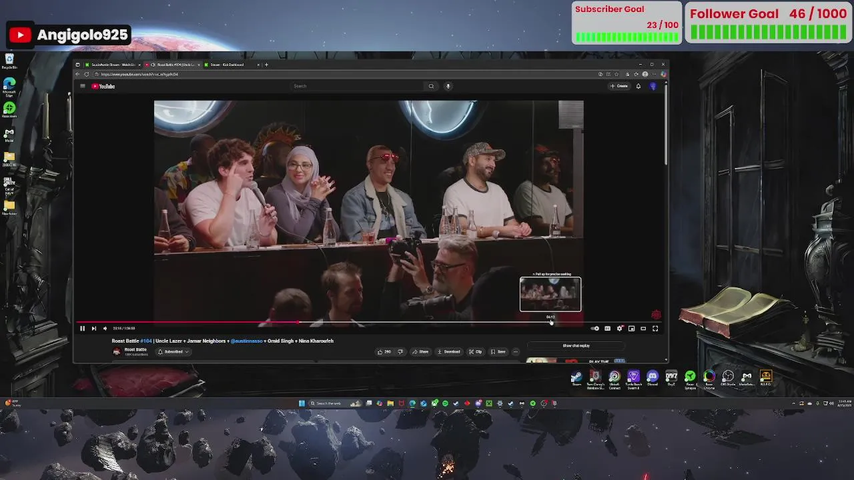The width and height of the screenshot is (854, 480).
Task: Open the account avatar menu
Action: tap(653, 86)
